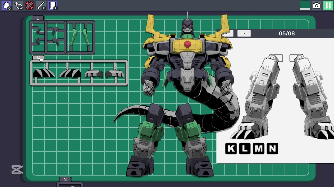This screenshot has height=187, width=334.
Task: Click the tip of the robot's tail
Action: 115,120
